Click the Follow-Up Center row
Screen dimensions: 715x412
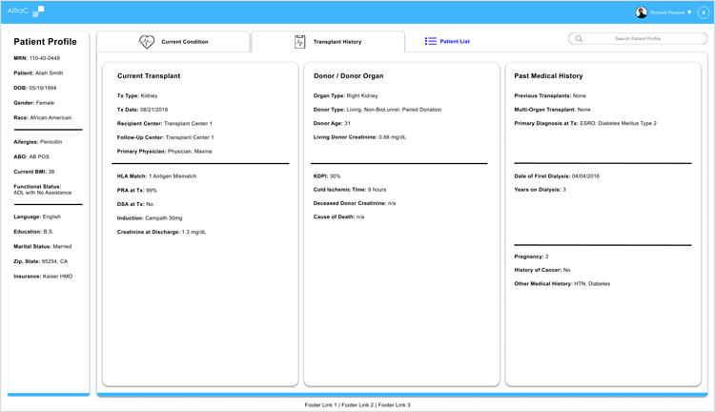165,137
